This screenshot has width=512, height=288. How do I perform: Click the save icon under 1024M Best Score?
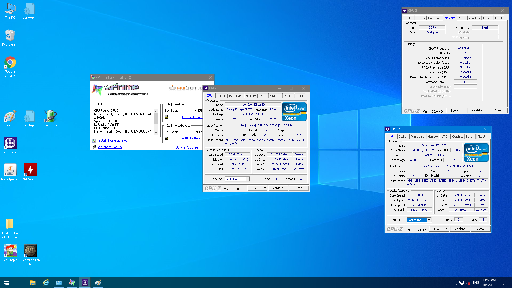[166, 138]
